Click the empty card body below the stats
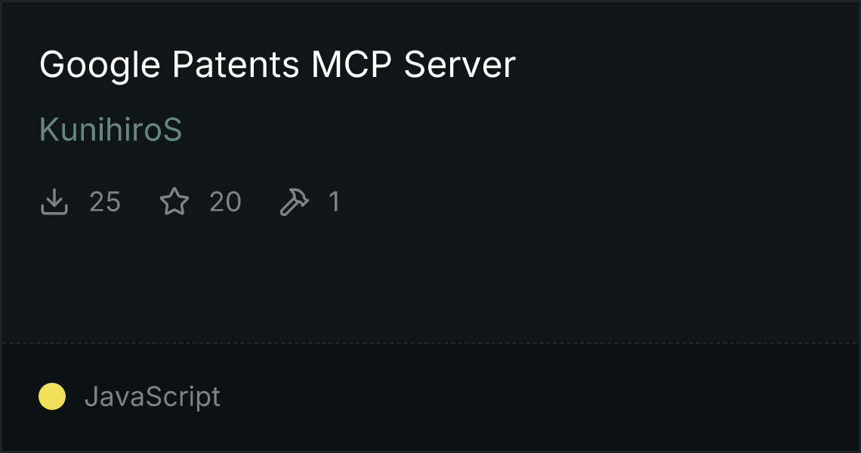 [430, 280]
